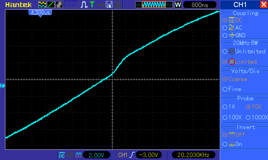268x160 pixels.
Task: Select Coarse Volts/Div radio button
Action: [x=225, y=79]
